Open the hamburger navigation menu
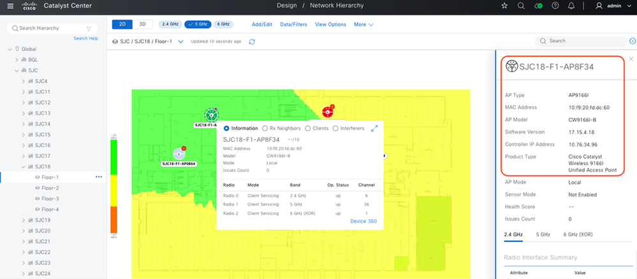The width and height of the screenshot is (637, 279). (10, 6)
